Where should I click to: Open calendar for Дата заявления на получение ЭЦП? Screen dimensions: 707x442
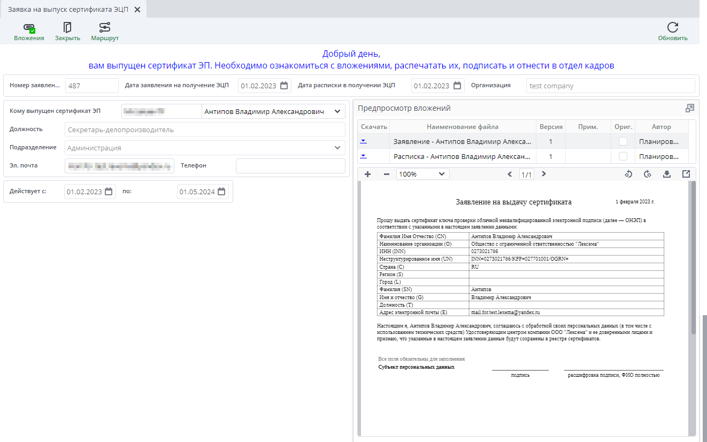285,86
